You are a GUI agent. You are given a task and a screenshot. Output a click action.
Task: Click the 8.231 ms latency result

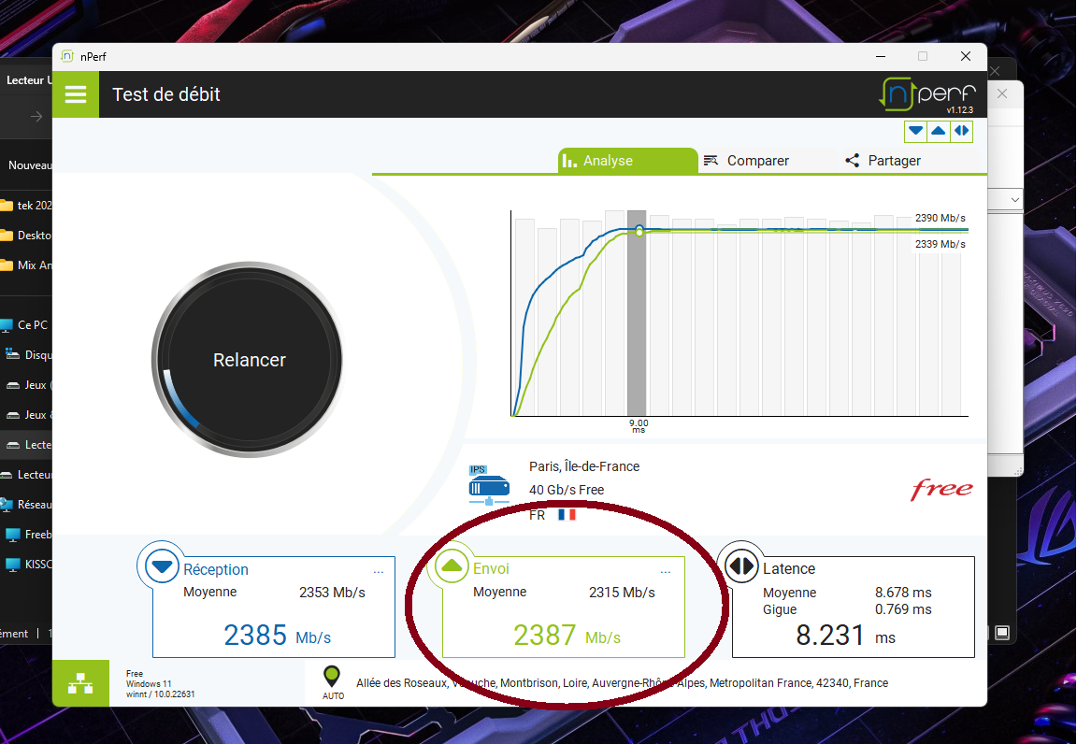pyautogui.click(x=845, y=635)
